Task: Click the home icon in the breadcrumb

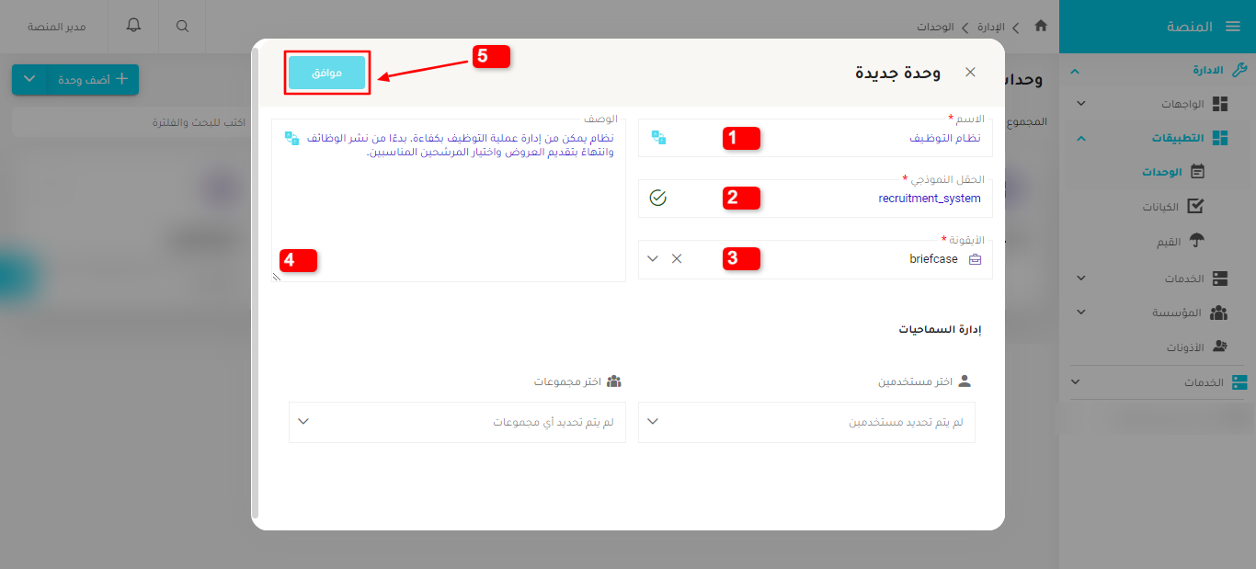Action: [1040, 27]
